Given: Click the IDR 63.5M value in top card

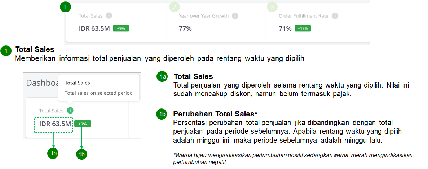Looking at the screenshot, I should 94,28.
